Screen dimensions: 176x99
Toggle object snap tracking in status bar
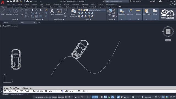coord(93,97)
